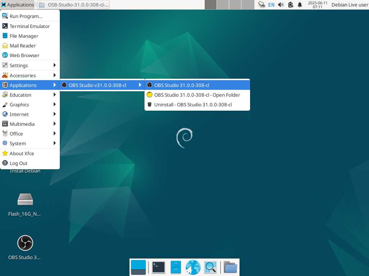Viewport: 369px width, 276px height.
Task: Expand the Accessories submenu arrow
Action: coord(55,75)
